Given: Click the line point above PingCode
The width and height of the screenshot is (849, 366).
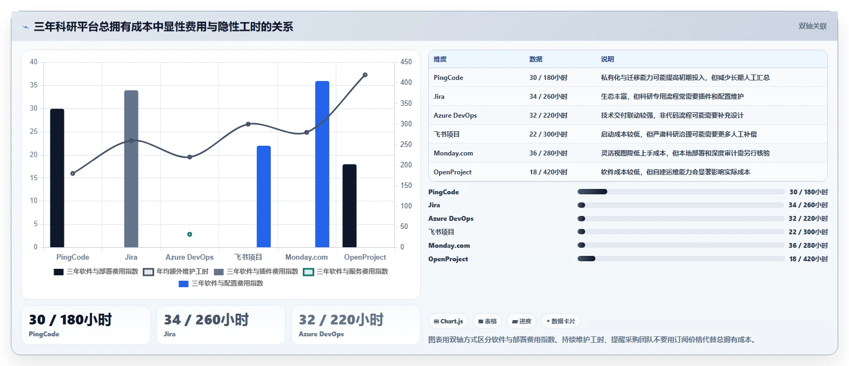Looking at the screenshot, I should [x=73, y=173].
